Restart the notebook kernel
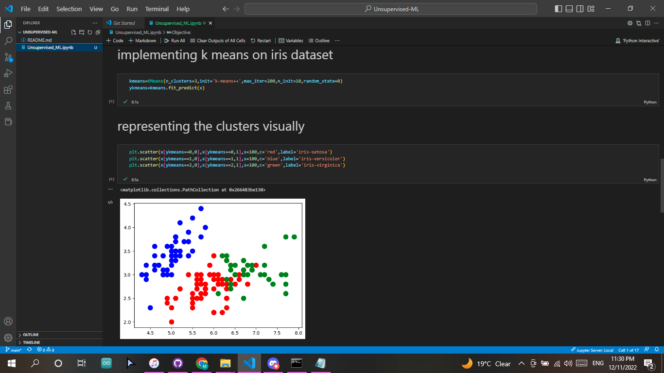664x373 pixels. click(261, 40)
